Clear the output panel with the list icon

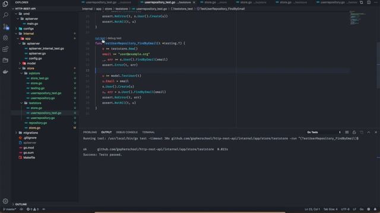[347, 133]
